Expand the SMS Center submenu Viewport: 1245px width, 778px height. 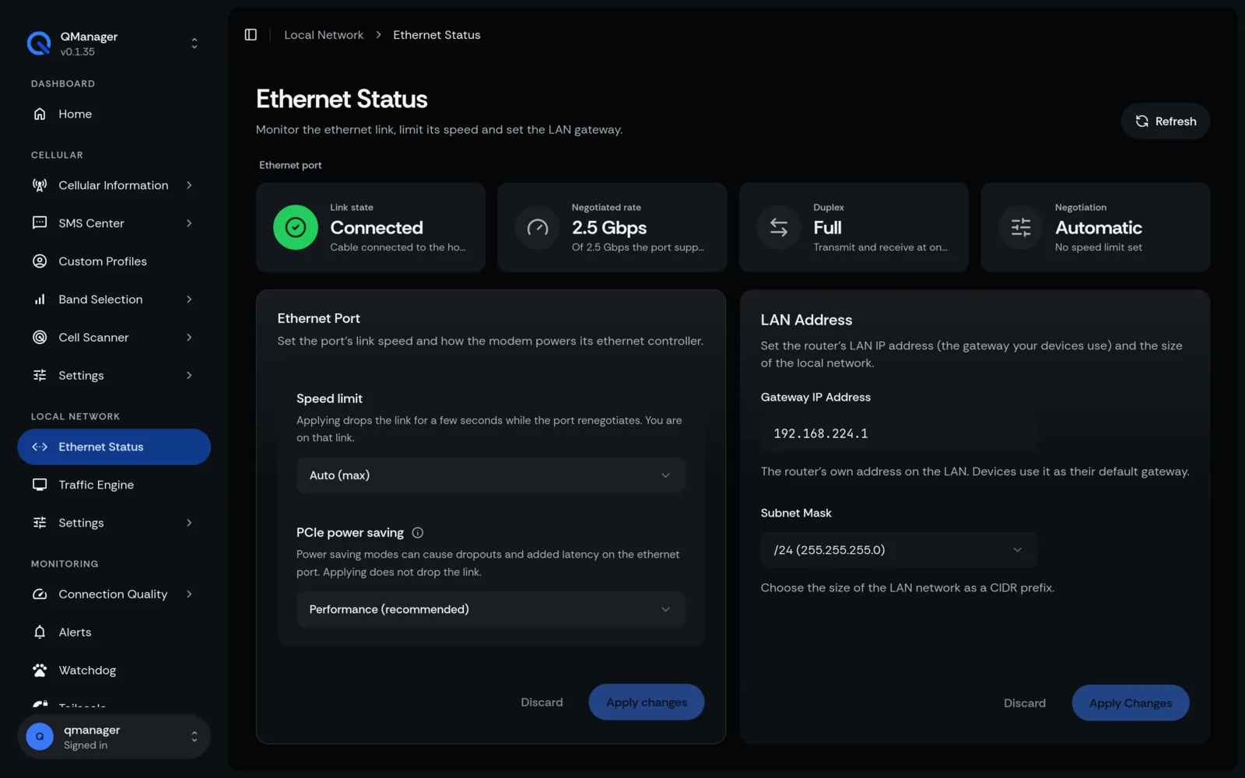pyautogui.click(x=189, y=223)
